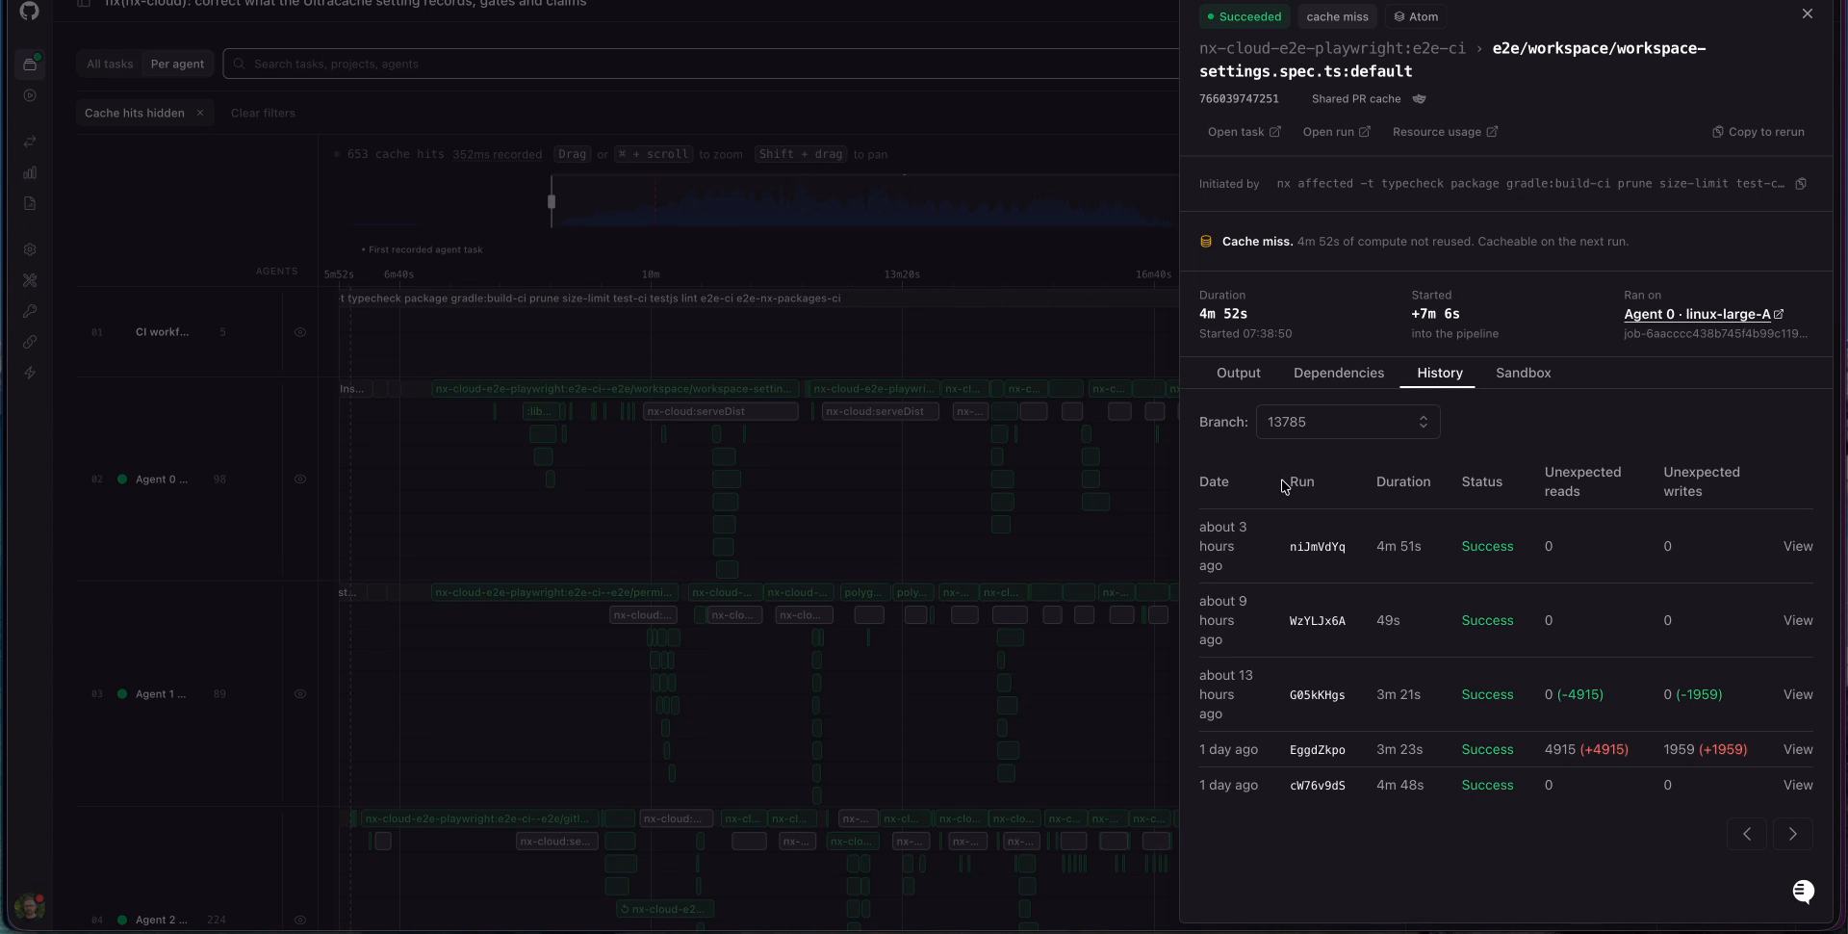Viewport: 1848px width, 934px height.
Task: Click Copy to rerun button
Action: [x=1758, y=132]
